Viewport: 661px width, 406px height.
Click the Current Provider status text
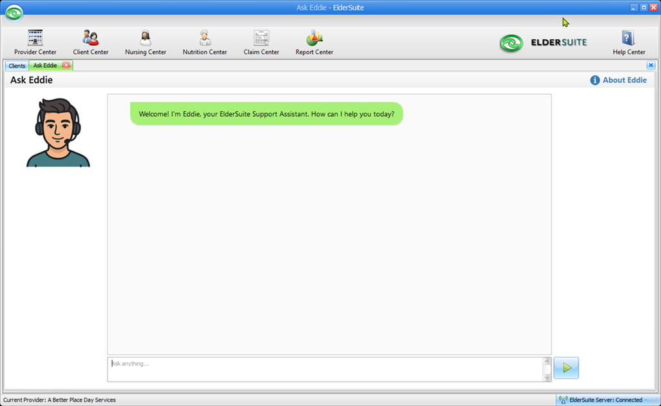pos(59,400)
